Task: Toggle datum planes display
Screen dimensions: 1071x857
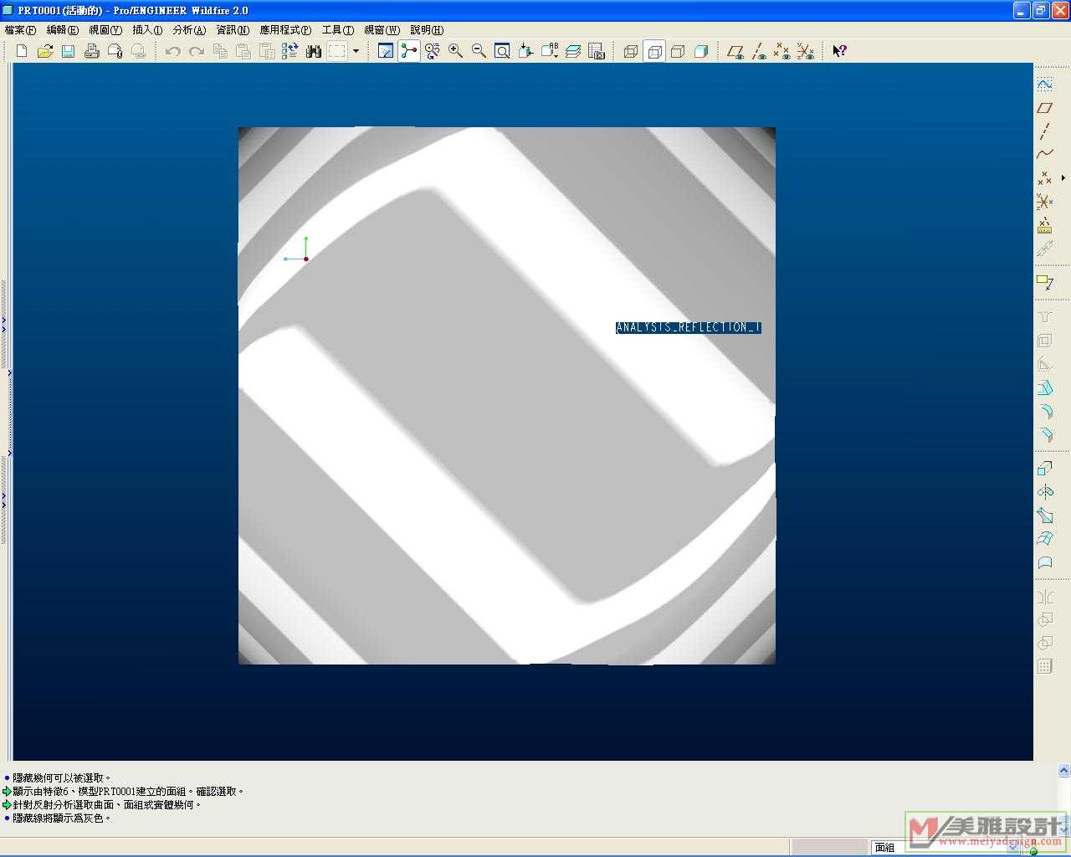Action: tap(735, 52)
